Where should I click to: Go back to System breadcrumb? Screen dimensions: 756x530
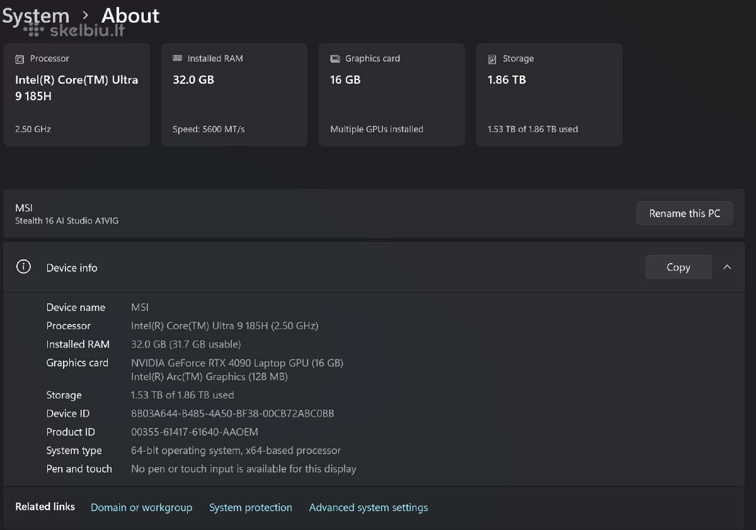tap(36, 16)
